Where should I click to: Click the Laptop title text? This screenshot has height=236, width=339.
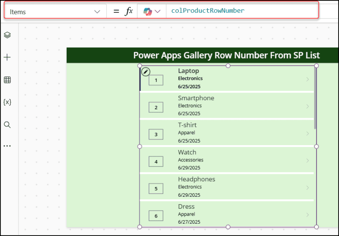pos(188,71)
